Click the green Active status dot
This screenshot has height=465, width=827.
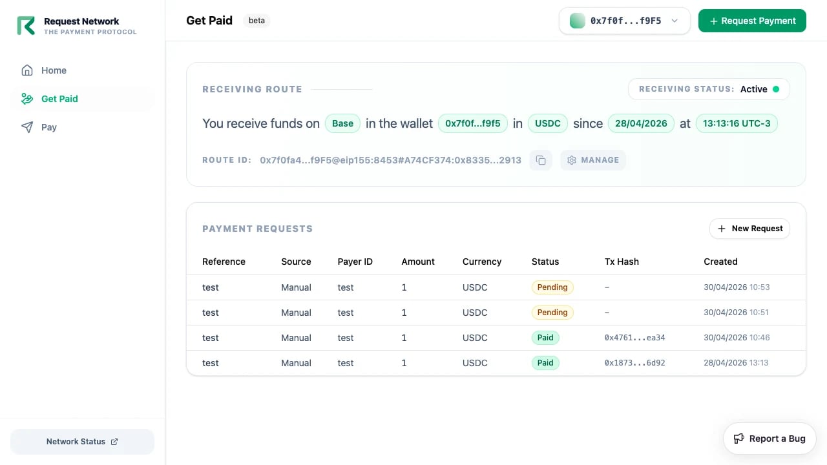(776, 89)
